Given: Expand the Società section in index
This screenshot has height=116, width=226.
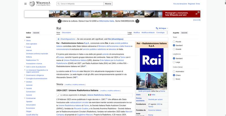Looking at the screenshot, I should pos(25,88).
